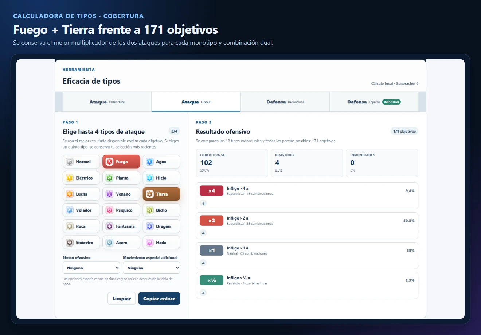Click the green ×½ multiplier badge

212,280
